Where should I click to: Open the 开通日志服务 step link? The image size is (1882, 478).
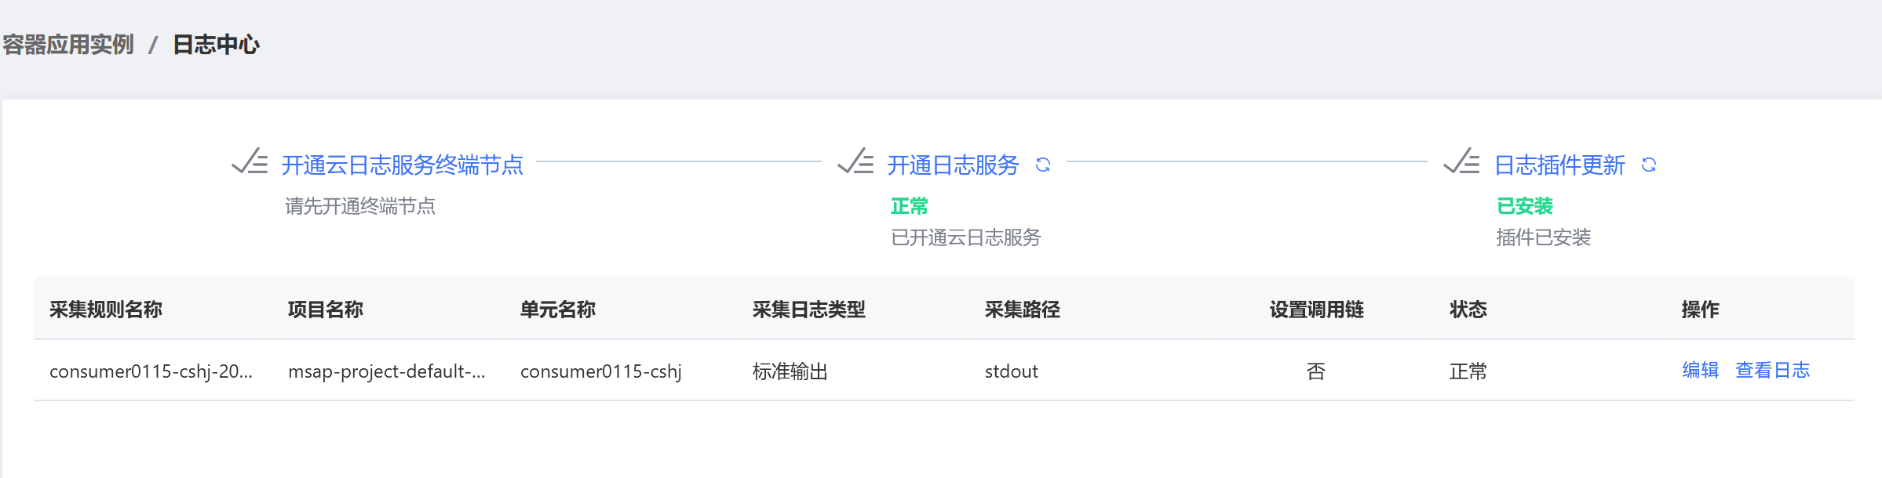click(953, 165)
